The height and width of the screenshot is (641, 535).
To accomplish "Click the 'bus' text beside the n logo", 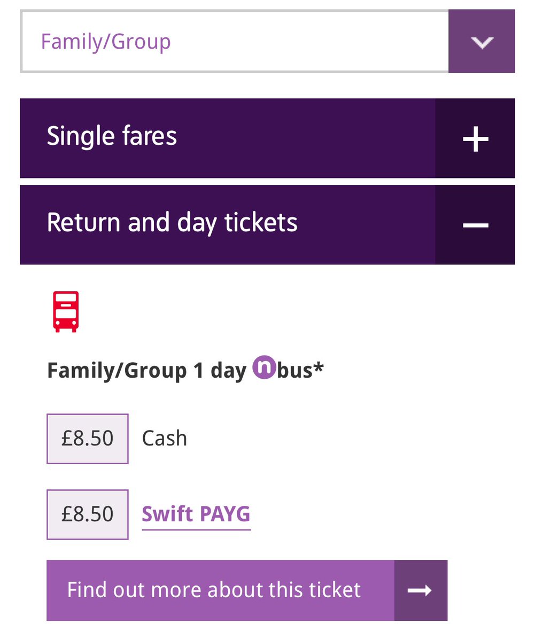I will pyautogui.click(x=294, y=370).
